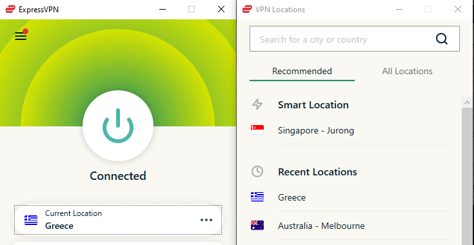Select the Current Location Greece card

pos(118,220)
